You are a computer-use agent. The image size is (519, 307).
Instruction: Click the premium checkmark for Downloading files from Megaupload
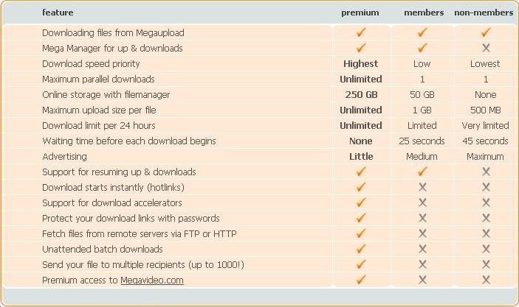point(361,32)
